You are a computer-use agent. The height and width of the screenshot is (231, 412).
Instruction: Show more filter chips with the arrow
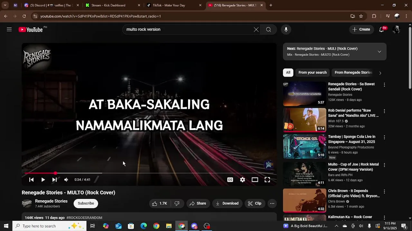[380, 73]
